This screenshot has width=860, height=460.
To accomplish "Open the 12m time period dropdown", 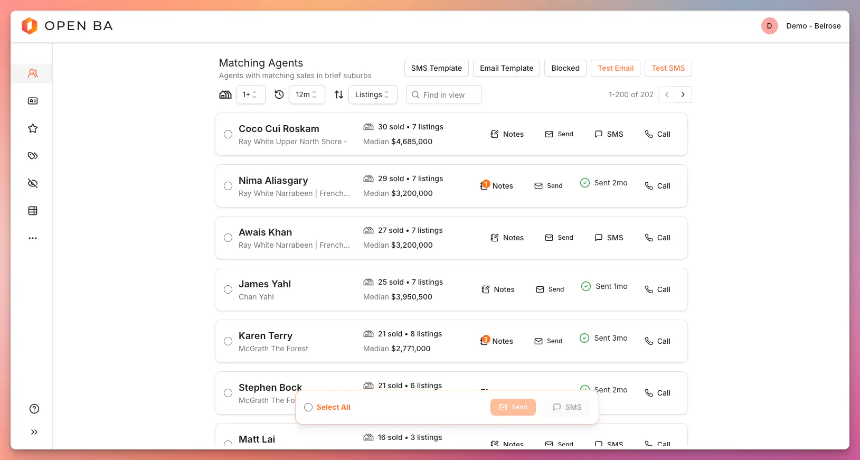I will point(307,95).
